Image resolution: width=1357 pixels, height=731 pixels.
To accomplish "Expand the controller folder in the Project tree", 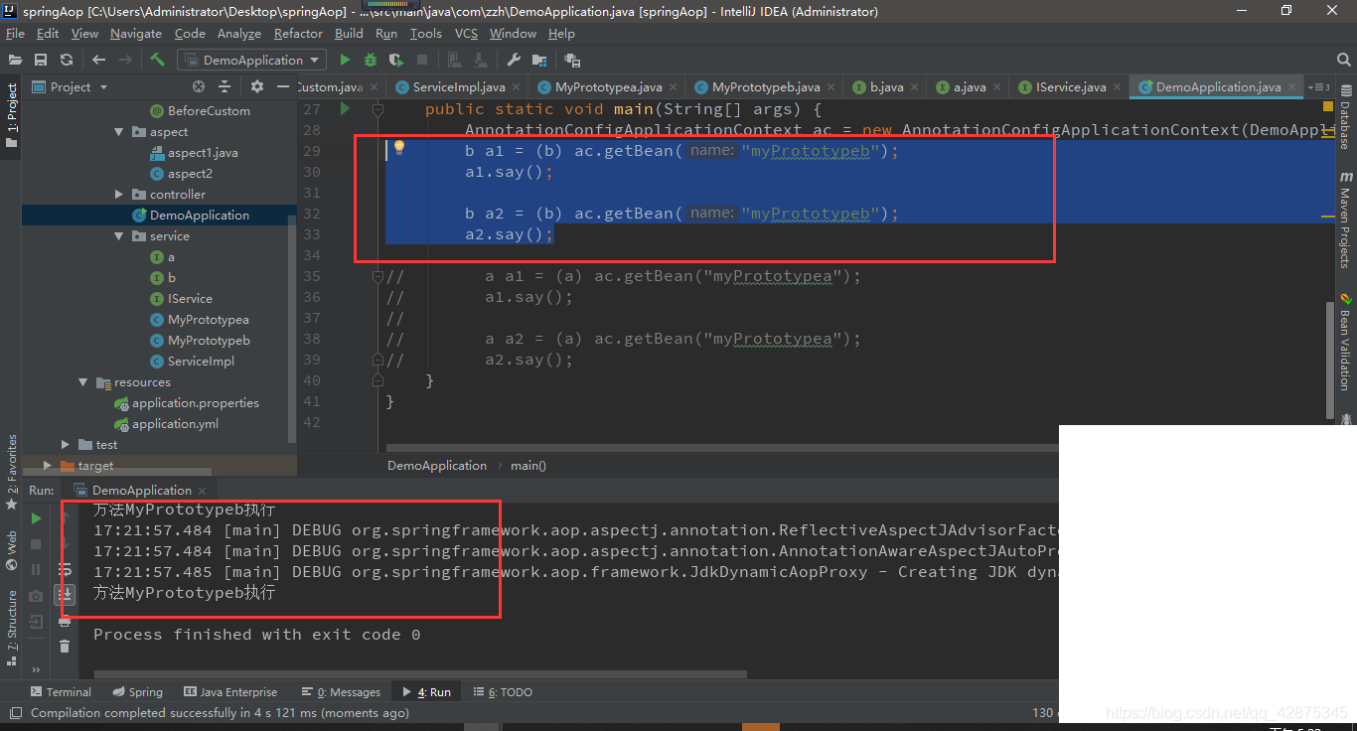I will (x=119, y=194).
